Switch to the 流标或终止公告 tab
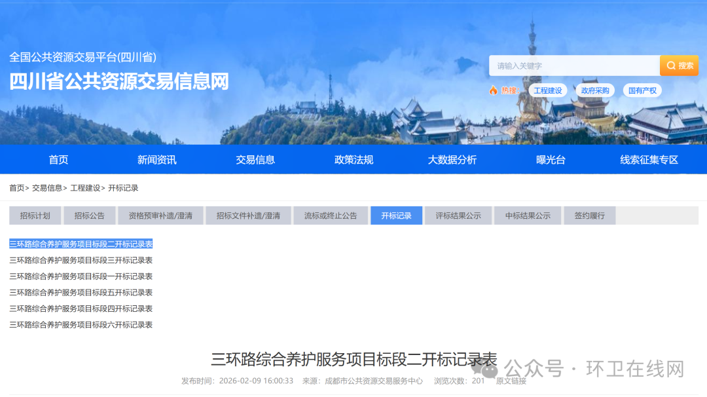 click(x=331, y=216)
